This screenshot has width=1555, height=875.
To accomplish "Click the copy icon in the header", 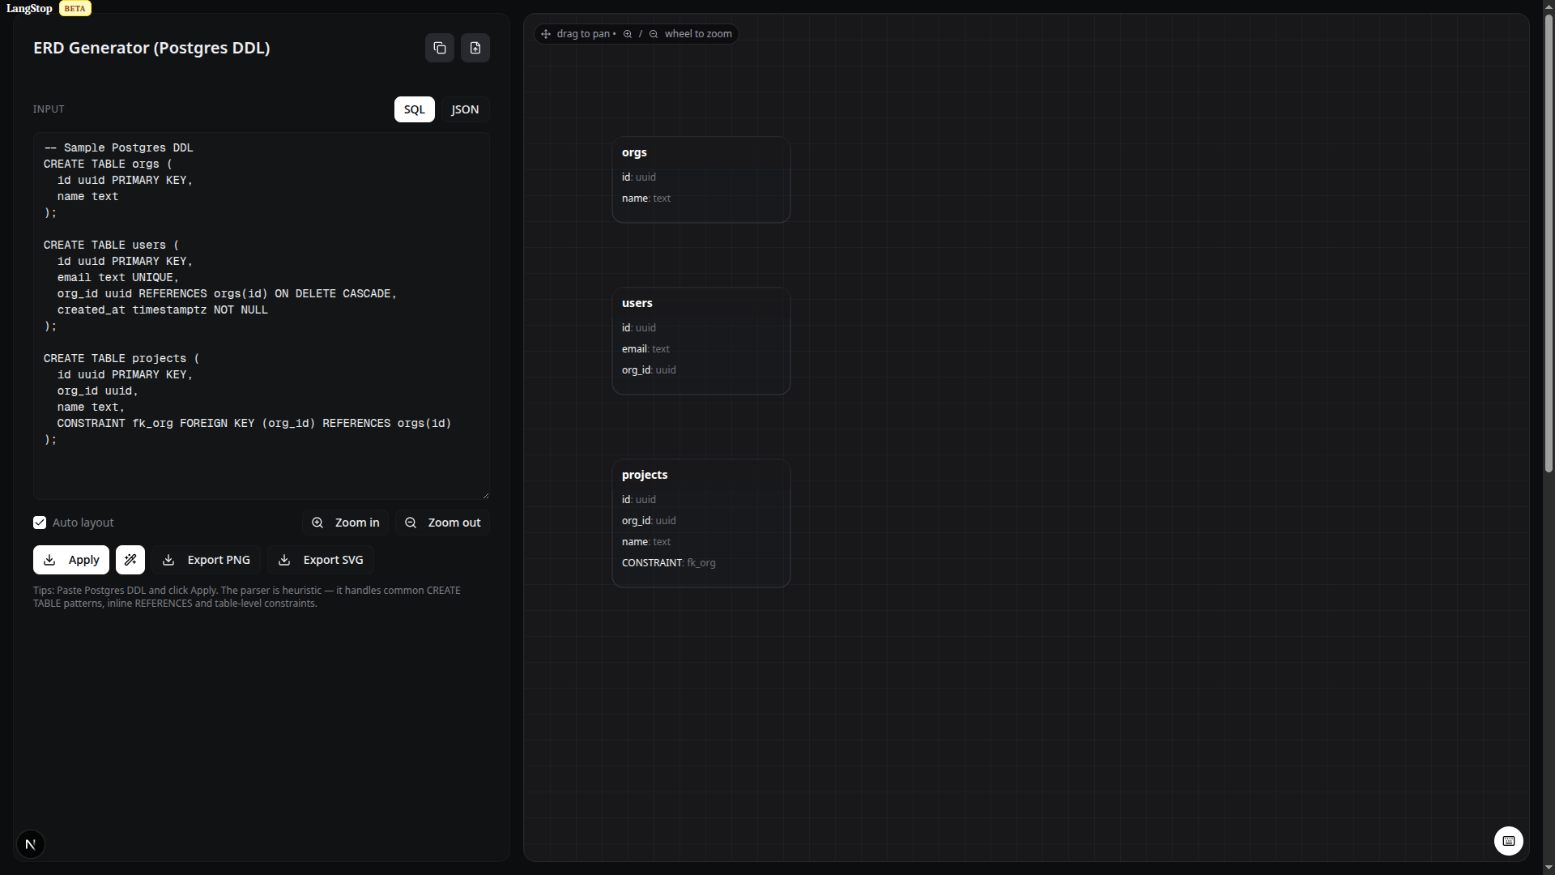I will (440, 48).
